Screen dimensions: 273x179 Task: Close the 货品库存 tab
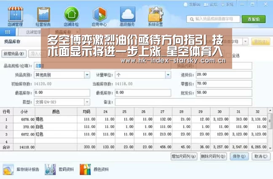coord(77,32)
